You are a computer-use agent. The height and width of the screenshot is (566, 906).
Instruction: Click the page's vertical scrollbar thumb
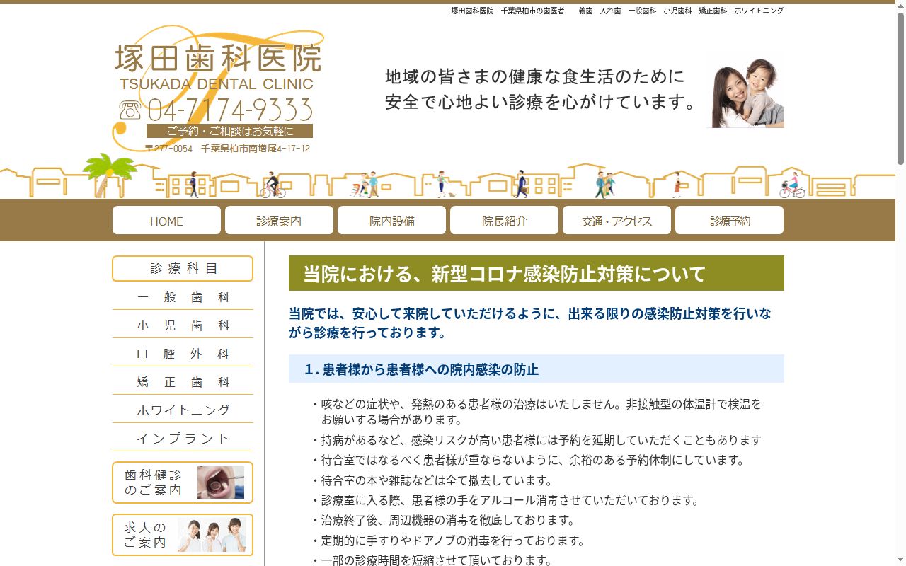[900, 88]
